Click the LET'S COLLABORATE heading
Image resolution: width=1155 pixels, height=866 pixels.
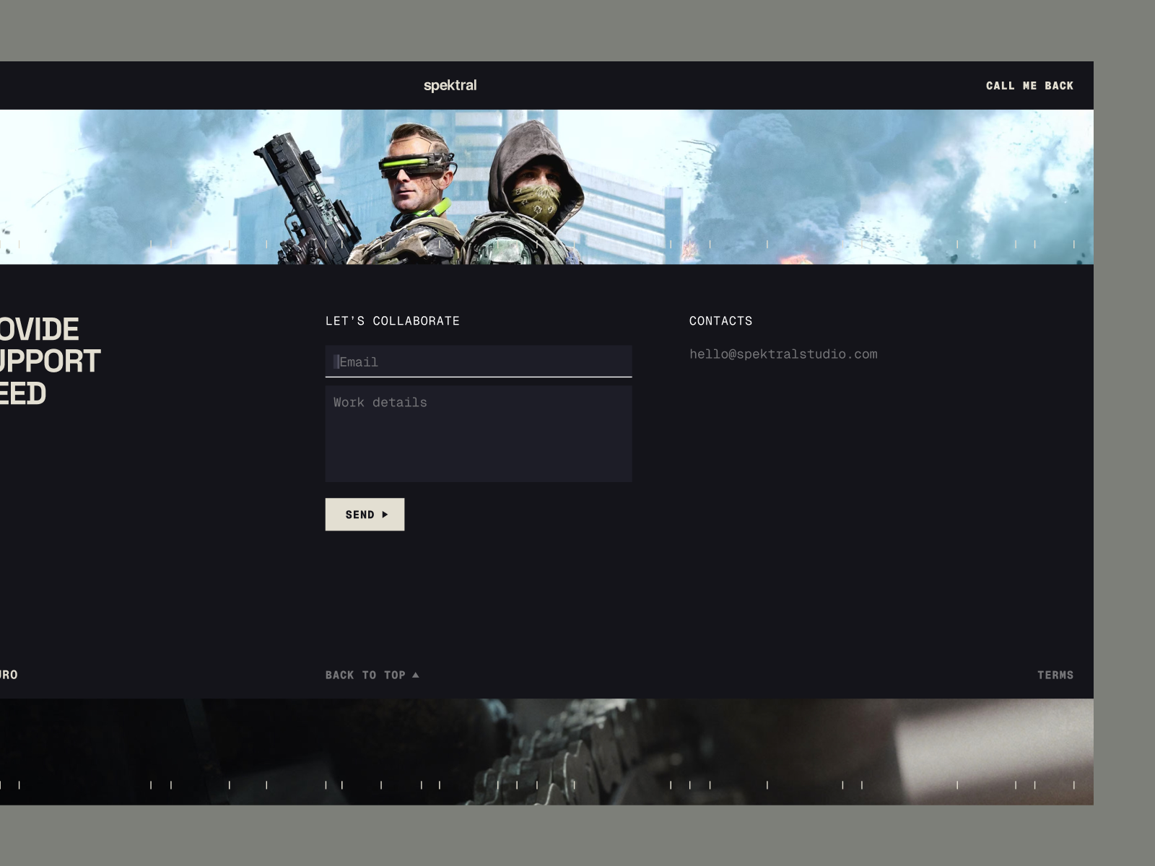tap(393, 321)
